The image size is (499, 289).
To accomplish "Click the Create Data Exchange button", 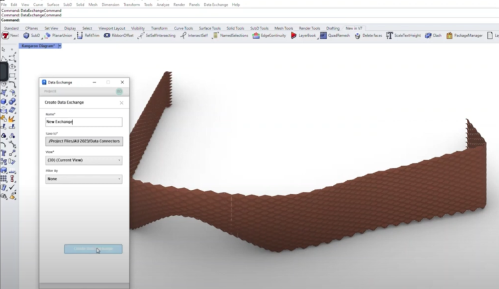I will (93, 249).
